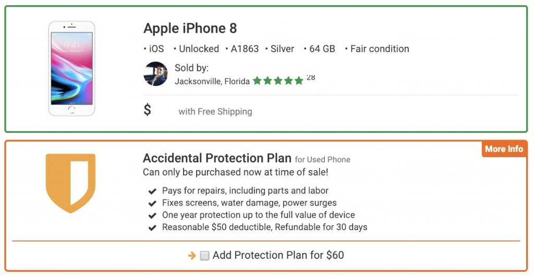Click the checkmark beside "Fixes screens"
The width and height of the screenshot is (534, 277).
coord(152,203)
